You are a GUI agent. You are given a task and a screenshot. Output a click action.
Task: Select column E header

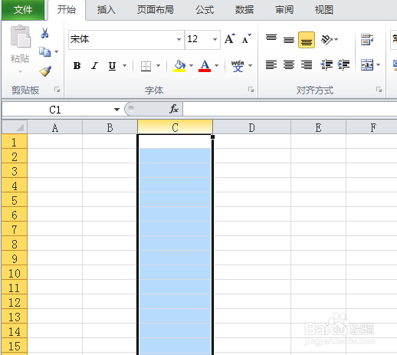tap(318, 127)
